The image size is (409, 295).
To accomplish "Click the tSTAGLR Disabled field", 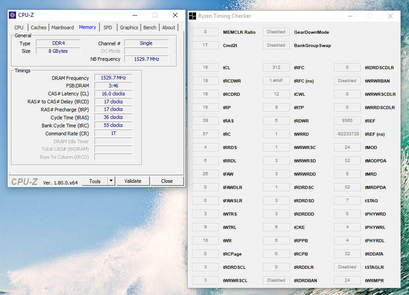I will pos(347,267).
